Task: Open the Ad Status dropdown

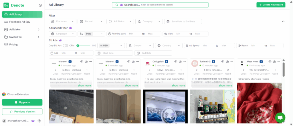Action: pos(120,21)
